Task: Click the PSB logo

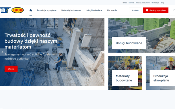Action: click(x=5, y=10)
